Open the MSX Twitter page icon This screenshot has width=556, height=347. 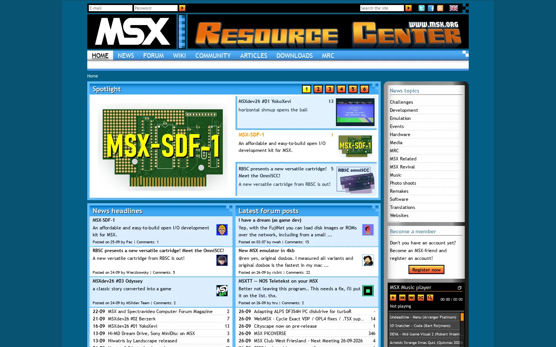point(422,8)
